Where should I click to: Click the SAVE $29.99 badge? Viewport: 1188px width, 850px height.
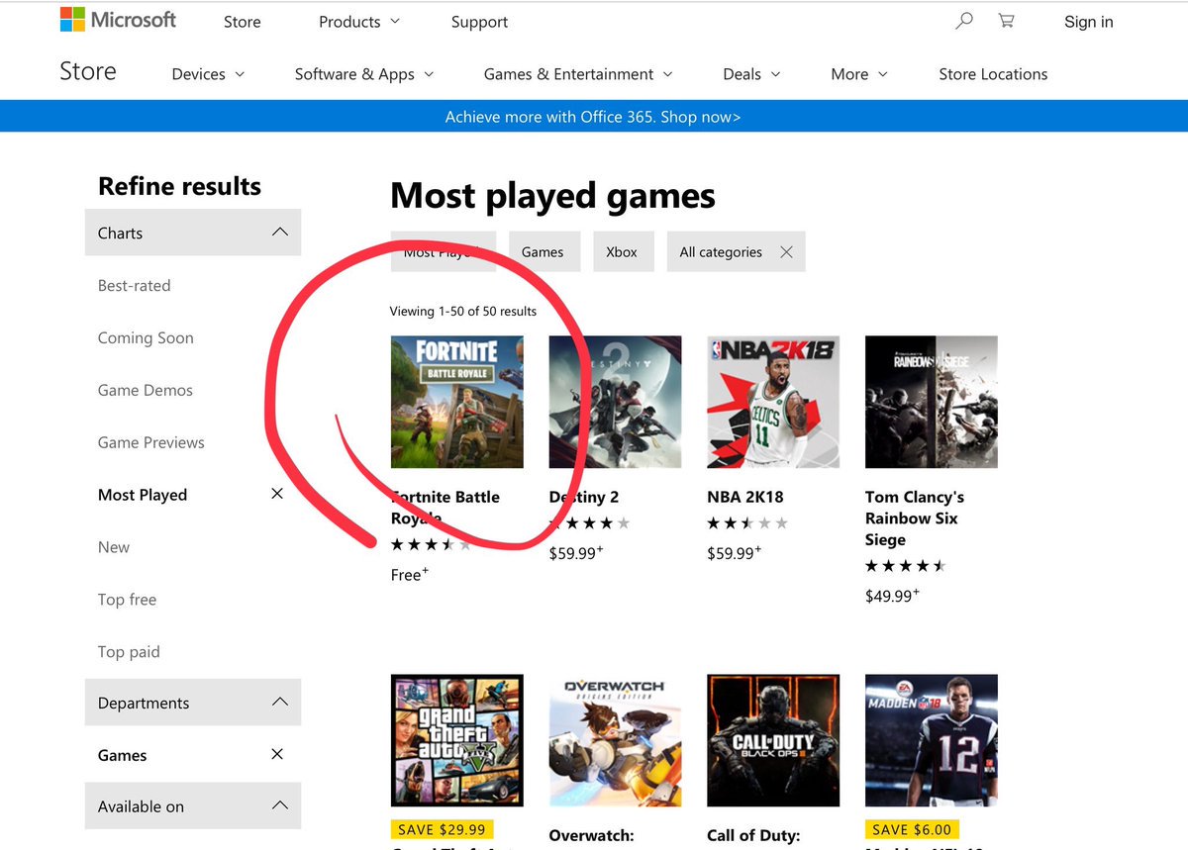coord(444,829)
